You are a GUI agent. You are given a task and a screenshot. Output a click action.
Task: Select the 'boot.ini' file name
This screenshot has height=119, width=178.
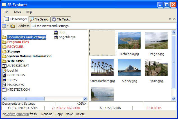pyautogui.click(x=13, y=70)
